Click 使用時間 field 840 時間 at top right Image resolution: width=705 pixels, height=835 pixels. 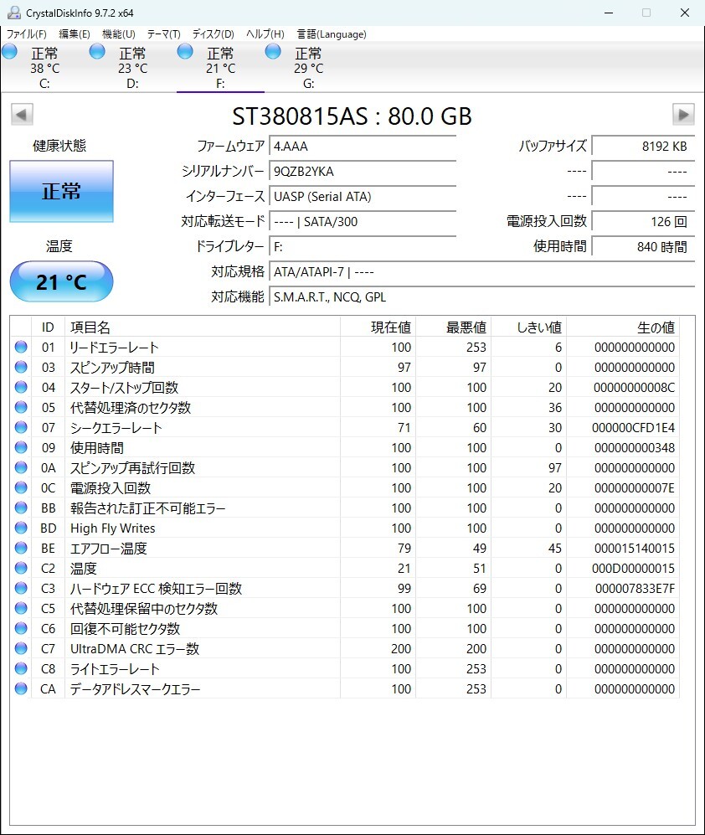[643, 246]
